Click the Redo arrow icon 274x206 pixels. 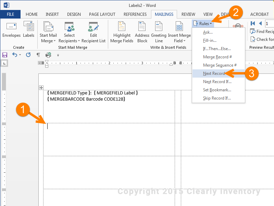28,55
